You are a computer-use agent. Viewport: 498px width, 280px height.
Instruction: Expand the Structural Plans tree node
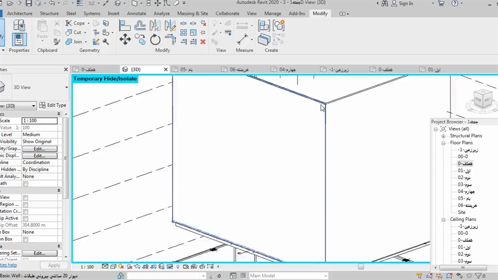point(443,136)
